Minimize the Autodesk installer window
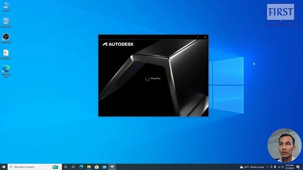This screenshot has width=303, height=170. click(198, 37)
